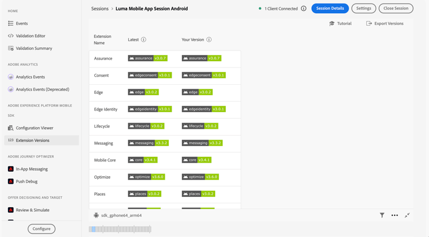
Task: Click the Session Details button
Action: (330, 9)
